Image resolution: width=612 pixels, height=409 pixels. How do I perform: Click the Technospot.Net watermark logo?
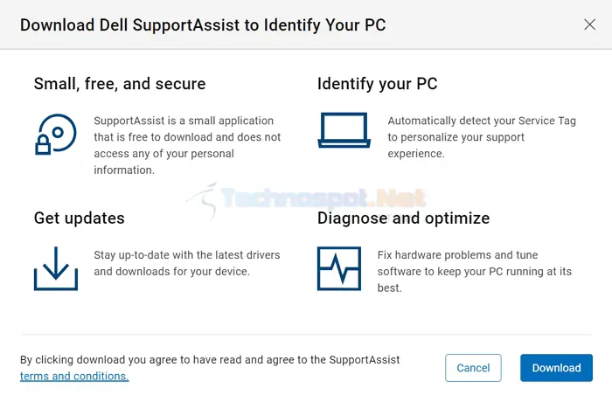tap(306, 199)
